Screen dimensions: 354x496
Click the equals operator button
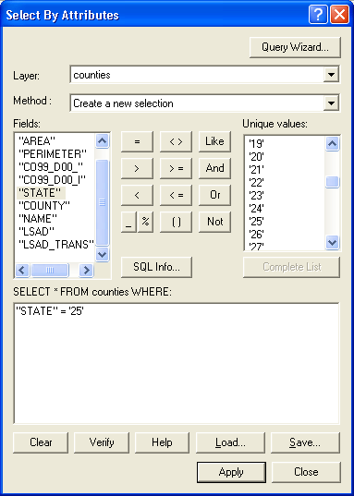[x=137, y=141]
